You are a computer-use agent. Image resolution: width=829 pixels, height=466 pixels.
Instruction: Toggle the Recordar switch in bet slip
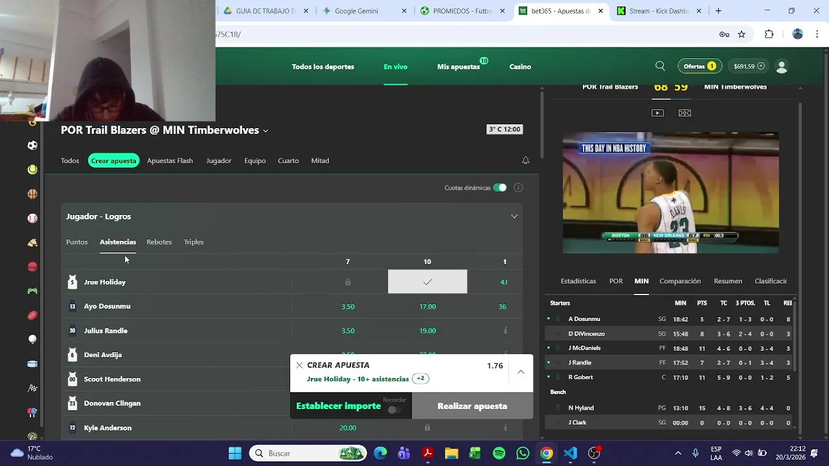coord(394,410)
